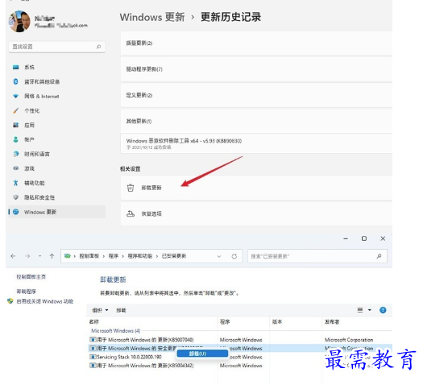Sort by 版本 column header
Viewport: 423px width, 385px height.
(296, 321)
